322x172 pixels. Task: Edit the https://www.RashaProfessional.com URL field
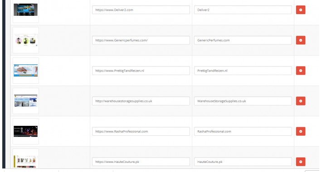pos(141,131)
